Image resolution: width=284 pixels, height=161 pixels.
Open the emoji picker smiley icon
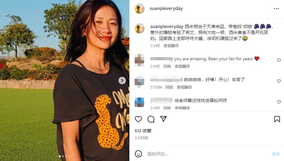pos(138,154)
